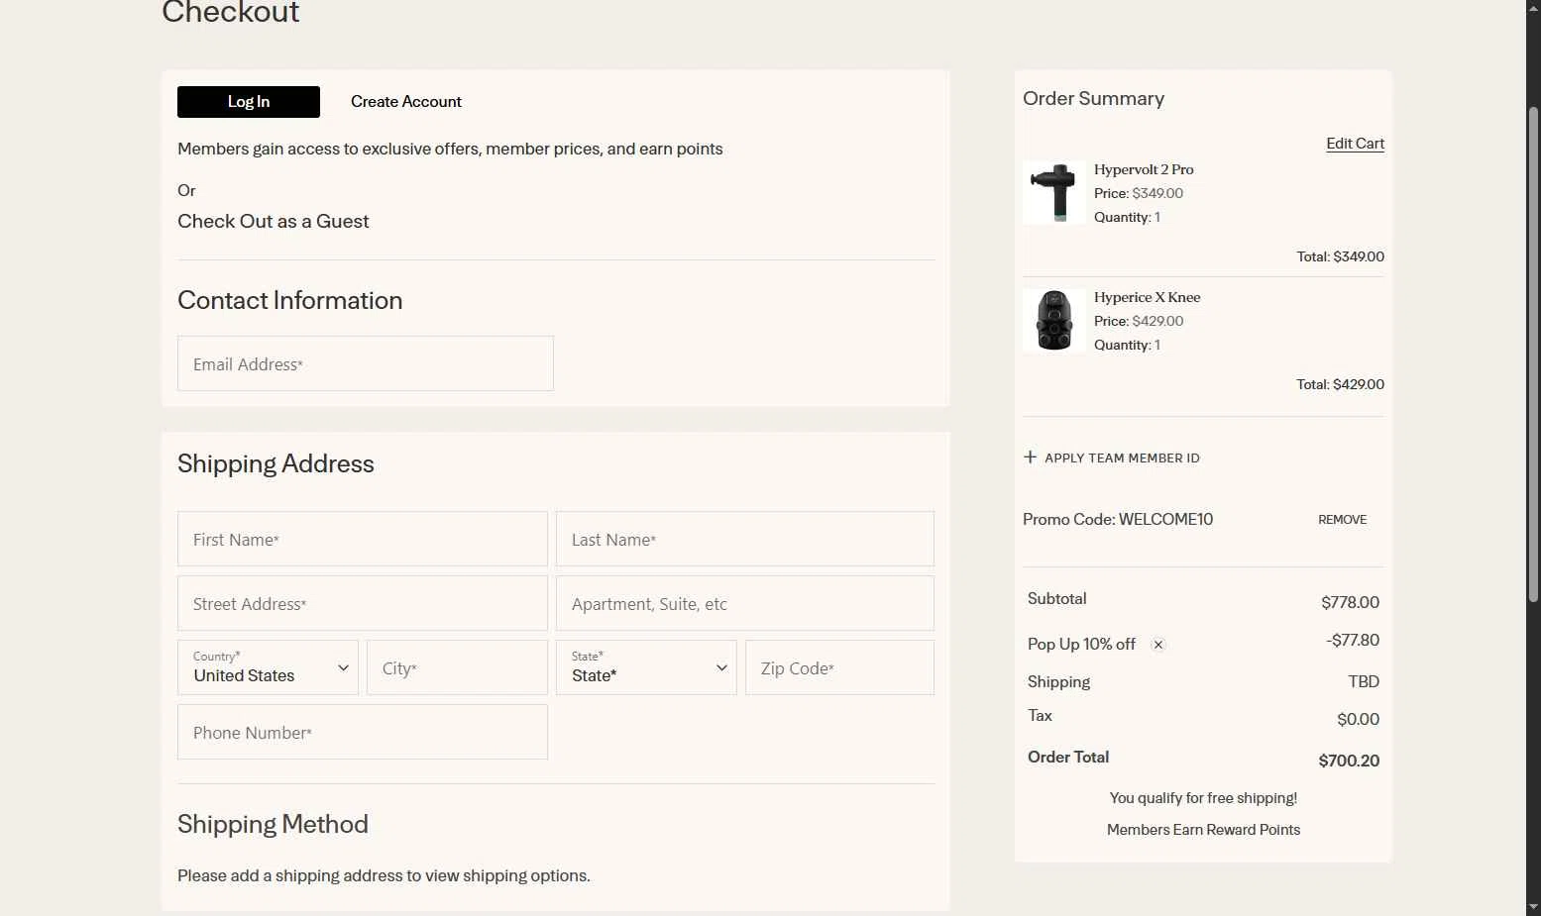Click the plus icon beside Apply Team Member ID
The image size is (1541, 916).
click(1030, 457)
